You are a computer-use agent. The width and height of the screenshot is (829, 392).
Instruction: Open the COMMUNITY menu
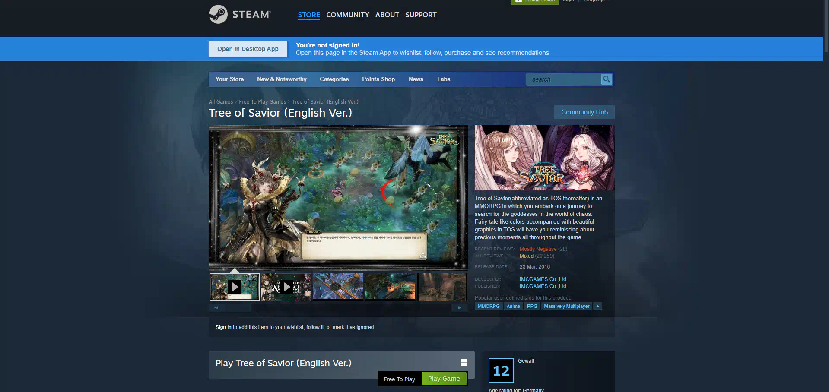348,15
